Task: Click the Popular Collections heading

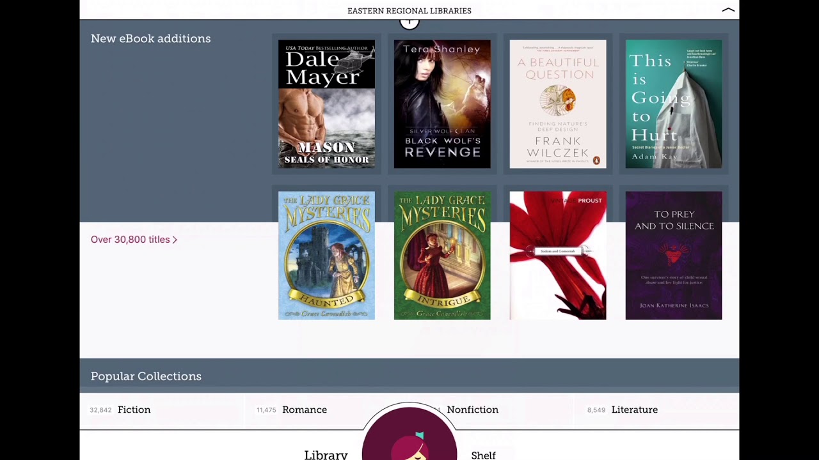Action: 146,376
